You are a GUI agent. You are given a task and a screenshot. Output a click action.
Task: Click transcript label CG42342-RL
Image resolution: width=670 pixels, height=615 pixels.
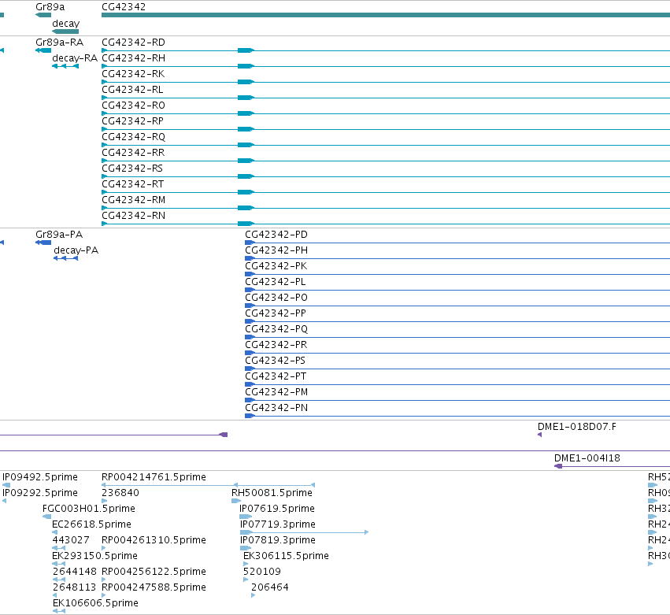(132, 90)
